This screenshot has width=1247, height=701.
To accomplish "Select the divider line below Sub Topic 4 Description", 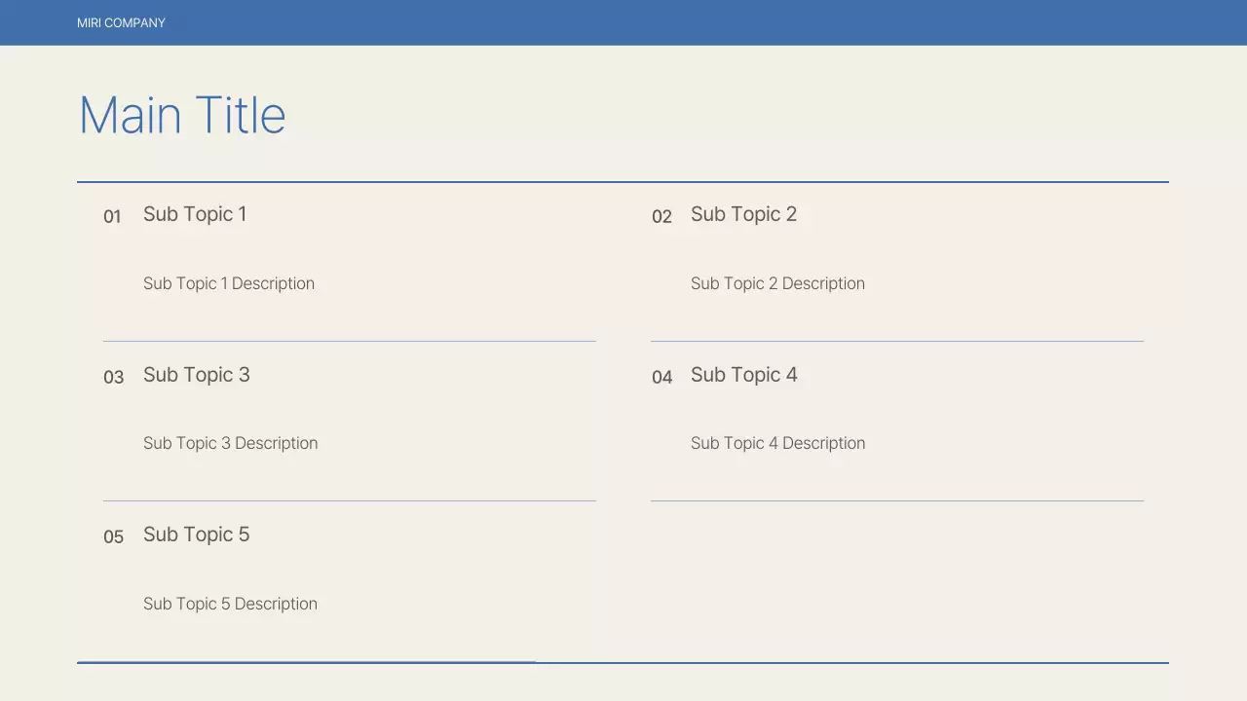I will pyautogui.click(x=896, y=500).
